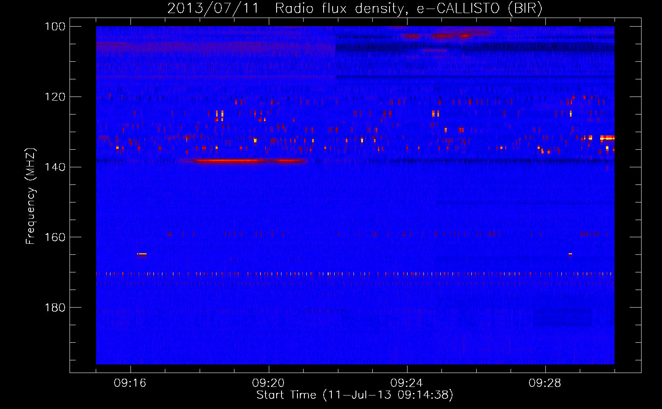The width and height of the screenshot is (662, 409).
Task: Click the 100 frequency tick label
Action: click(55, 27)
